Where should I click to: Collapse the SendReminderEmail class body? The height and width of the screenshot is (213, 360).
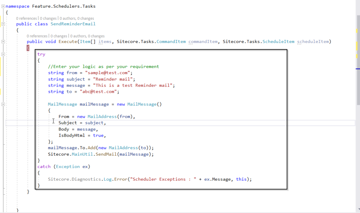tap(3, 24)
